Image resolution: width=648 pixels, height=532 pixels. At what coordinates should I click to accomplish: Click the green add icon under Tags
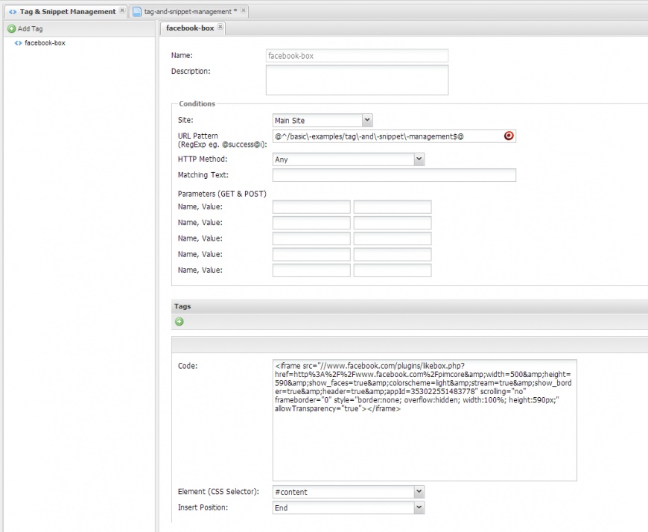pos(180,322)
